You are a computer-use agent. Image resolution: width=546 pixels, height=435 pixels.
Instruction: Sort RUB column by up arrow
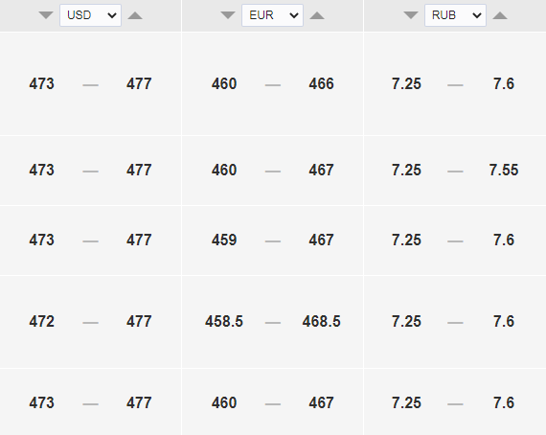click(500, 15)
